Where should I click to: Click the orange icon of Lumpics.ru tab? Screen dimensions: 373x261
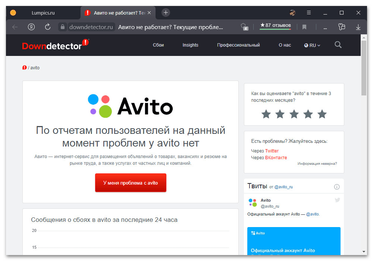[x=13, y=13]
